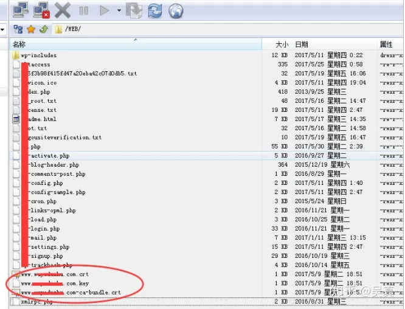This screenshot has height=309, width=405.
Task: Click the folder tree view icon
Action: tap(18, 29)
